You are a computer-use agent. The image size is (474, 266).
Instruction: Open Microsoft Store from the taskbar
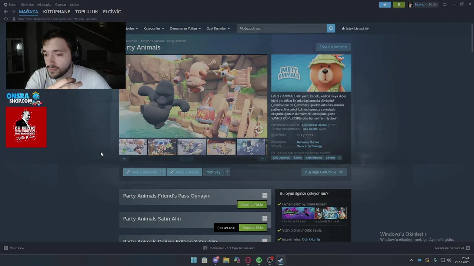coord(204,260)
